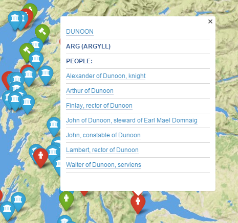Open the DUNOON place link
Image resolution: width=238 pixels, height=223 pixels.
tap(80, 32)
